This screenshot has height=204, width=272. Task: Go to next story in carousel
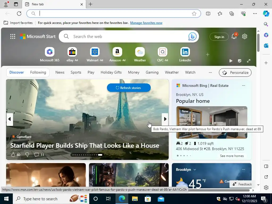(165, 119)
